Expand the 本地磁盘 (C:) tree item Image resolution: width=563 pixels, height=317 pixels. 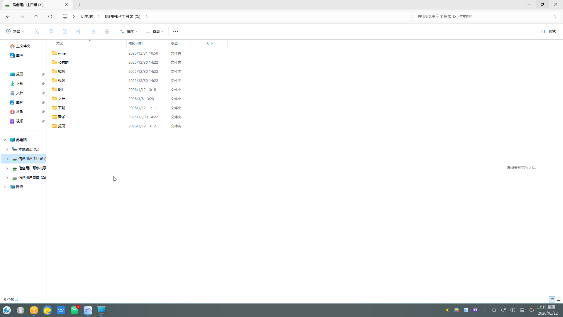pyautogui.click(x=7, y=149)
